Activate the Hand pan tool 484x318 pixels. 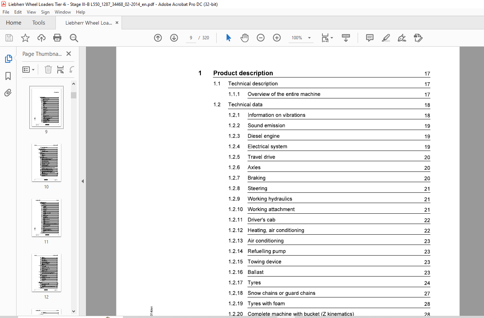pos(245,38)
